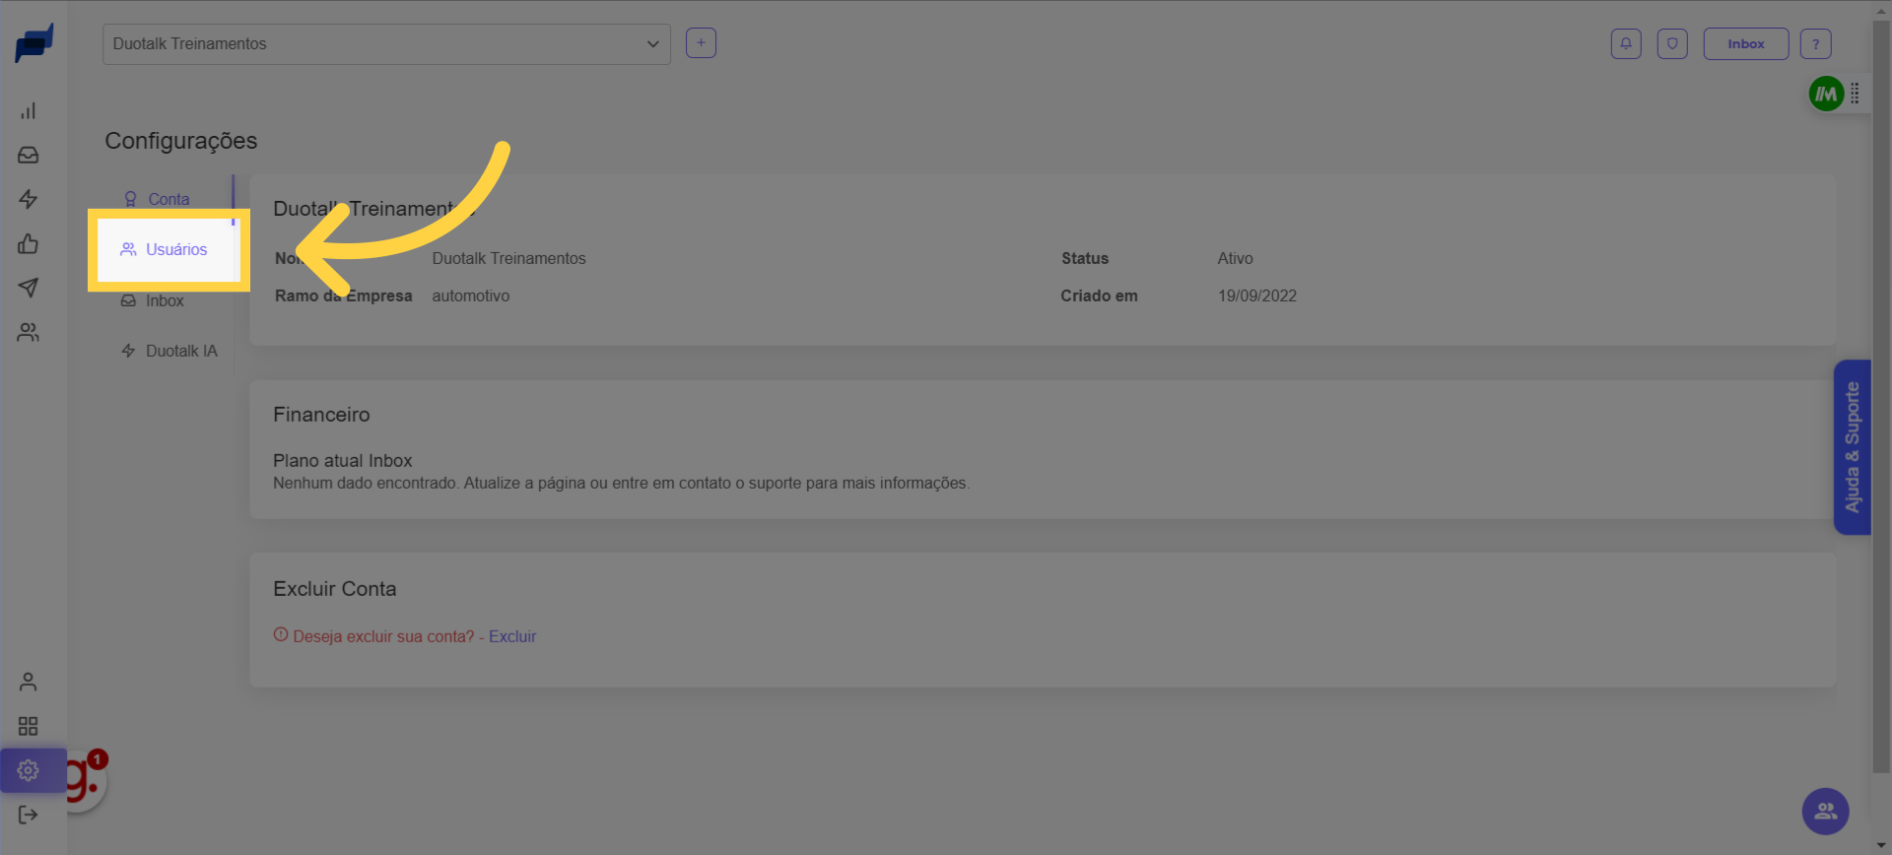1892x855 pixels.
Task: Click the lightning bolt sidebar icon
Action: pos(28,199)
